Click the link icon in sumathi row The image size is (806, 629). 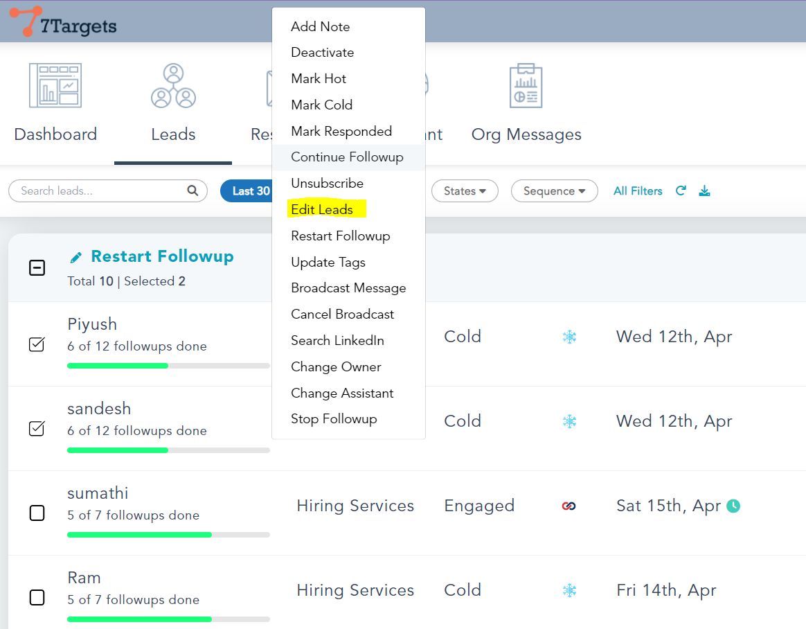coord(569,506)
